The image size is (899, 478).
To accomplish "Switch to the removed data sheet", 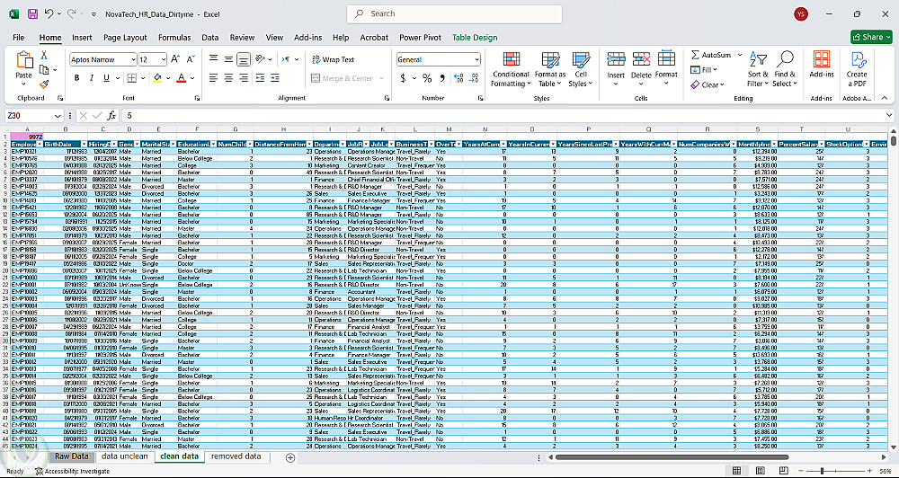I will click(x=236, y=456).
